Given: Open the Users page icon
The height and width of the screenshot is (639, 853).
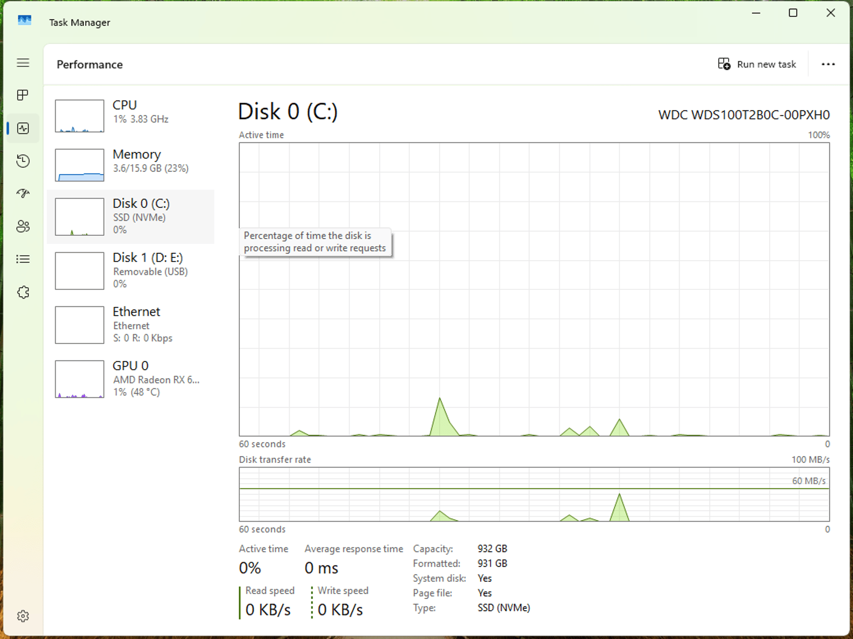Looking at the screenshot, I should 23,226.
